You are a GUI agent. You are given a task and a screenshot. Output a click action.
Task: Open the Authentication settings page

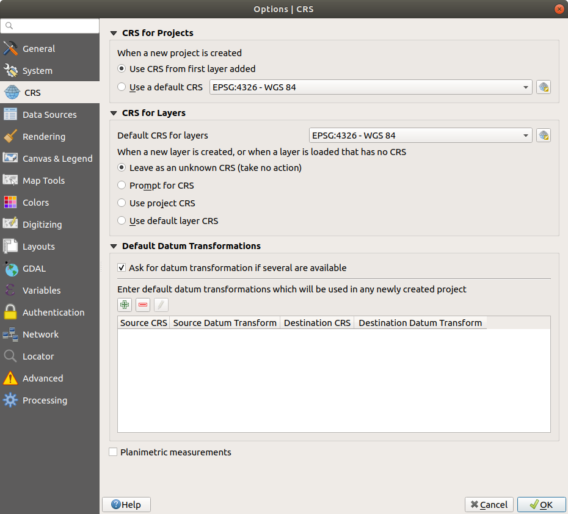(53, 313)
